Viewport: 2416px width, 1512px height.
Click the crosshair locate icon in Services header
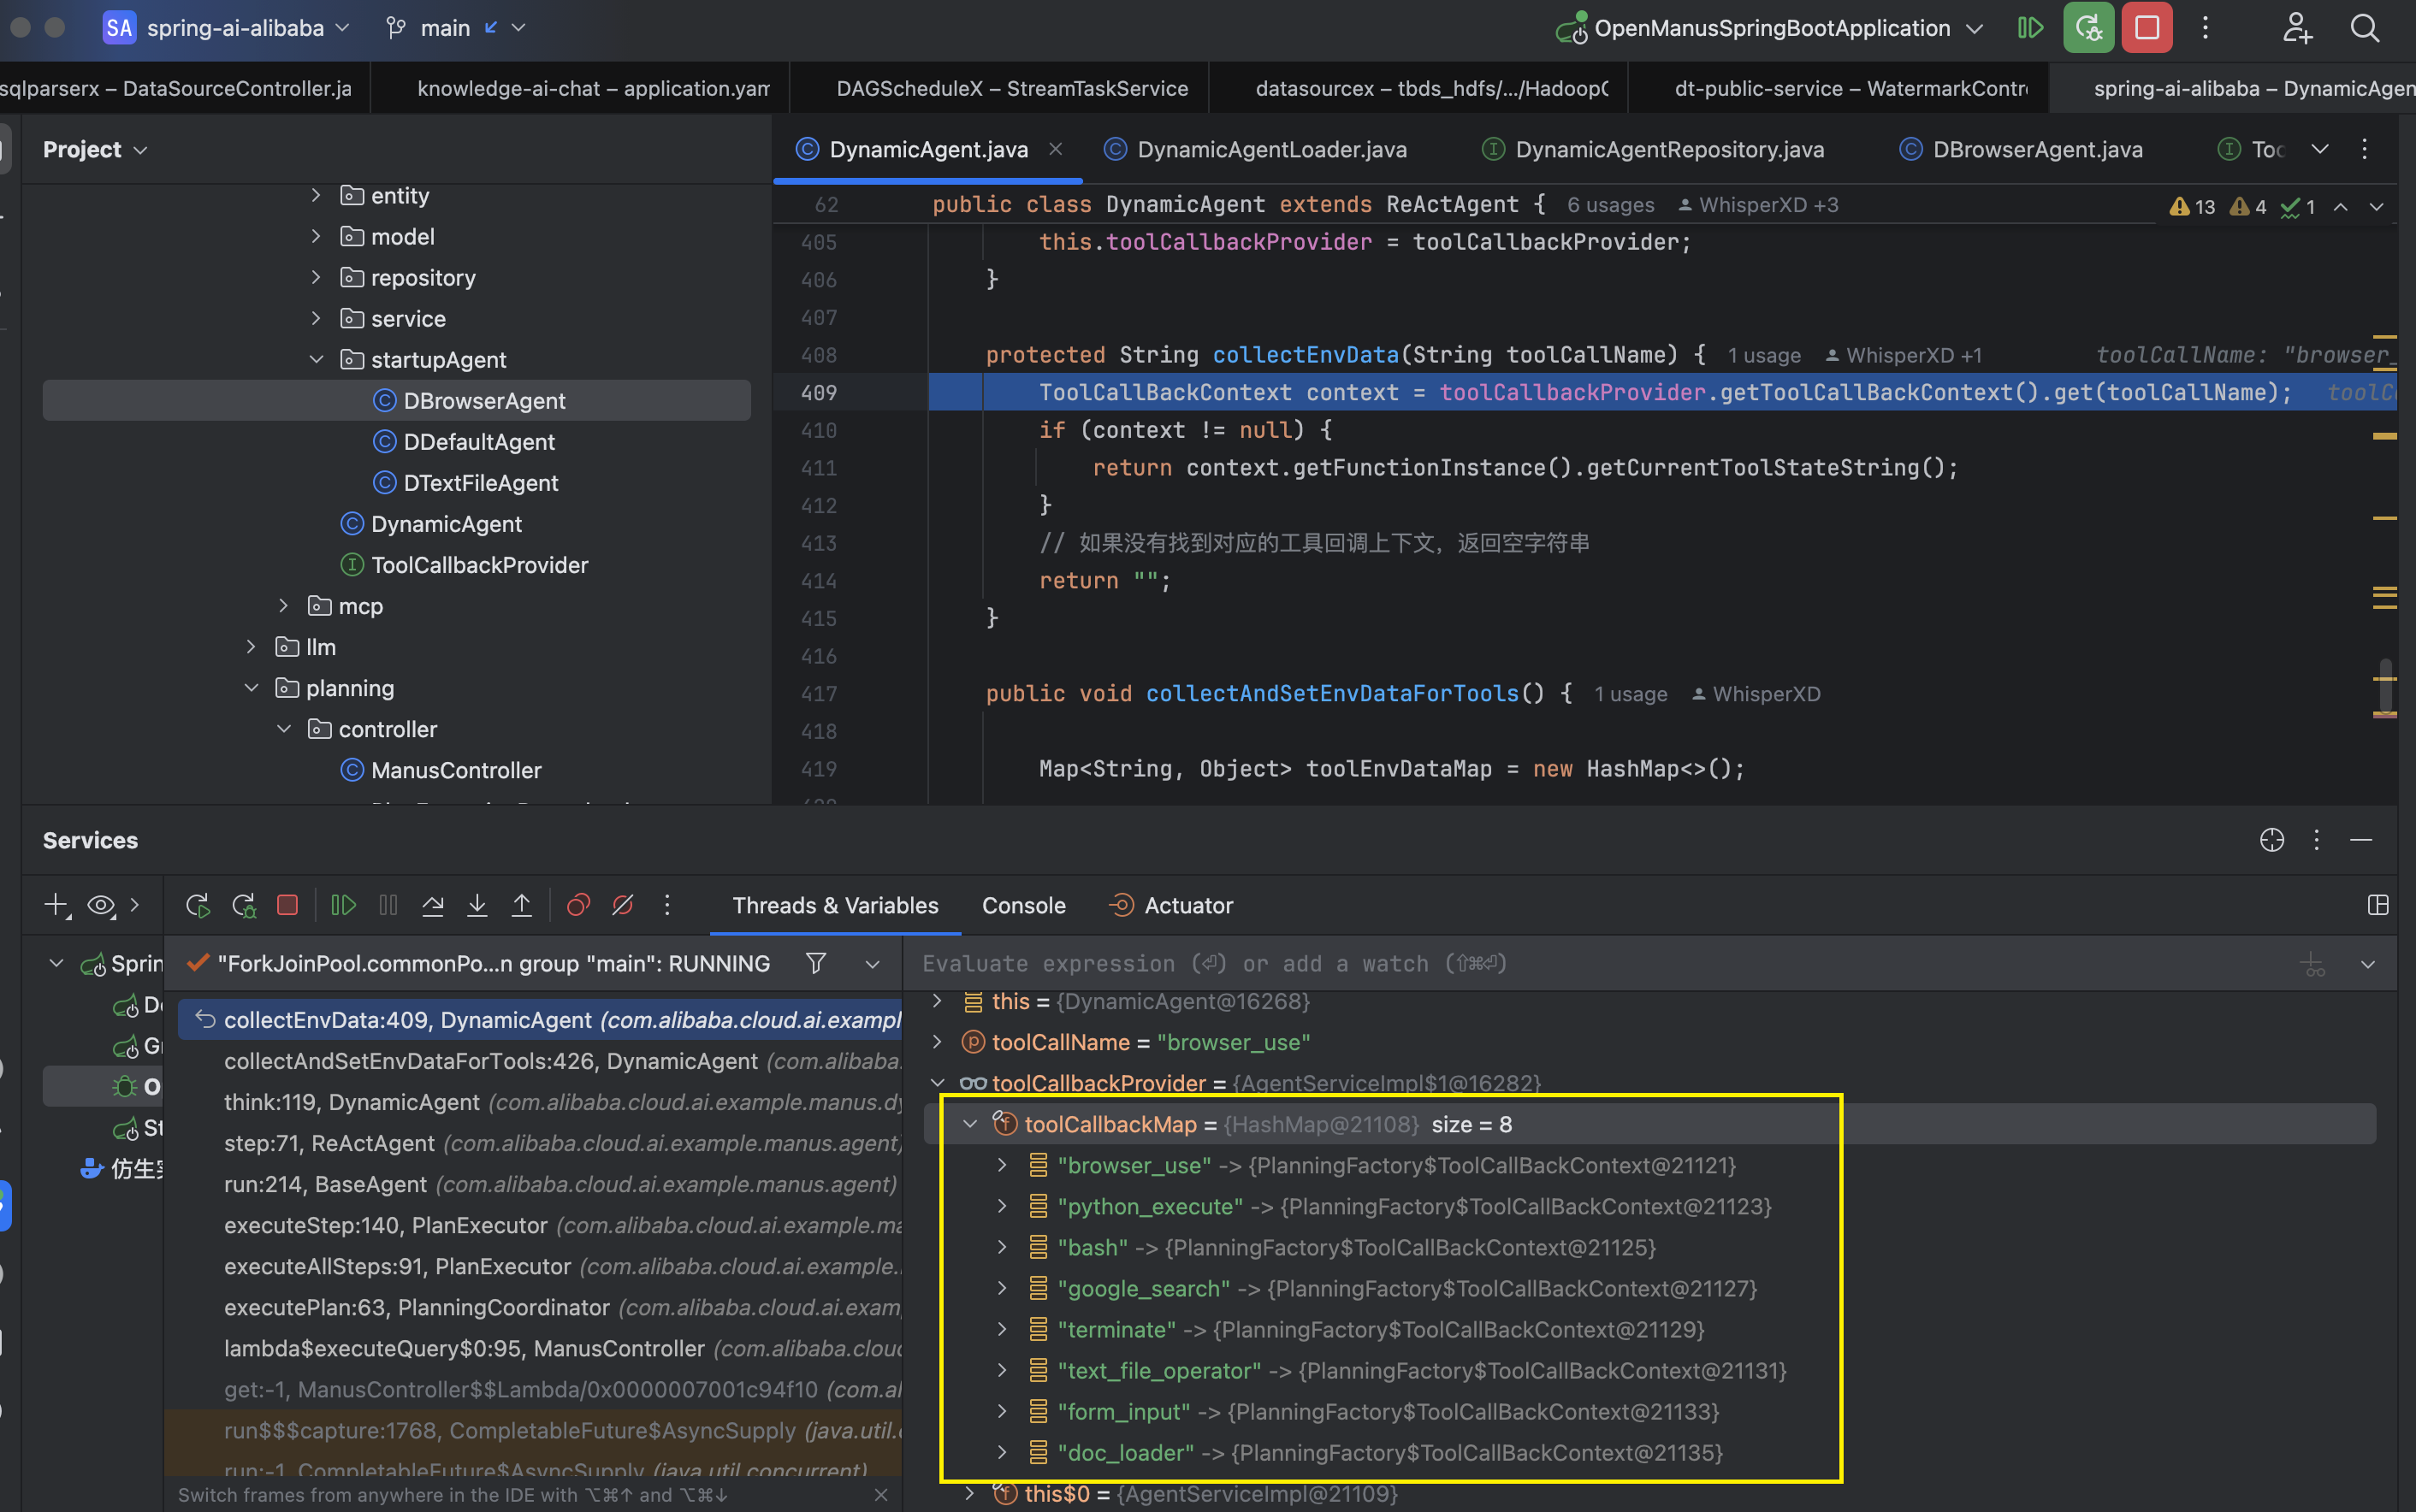coord(2271,840)
